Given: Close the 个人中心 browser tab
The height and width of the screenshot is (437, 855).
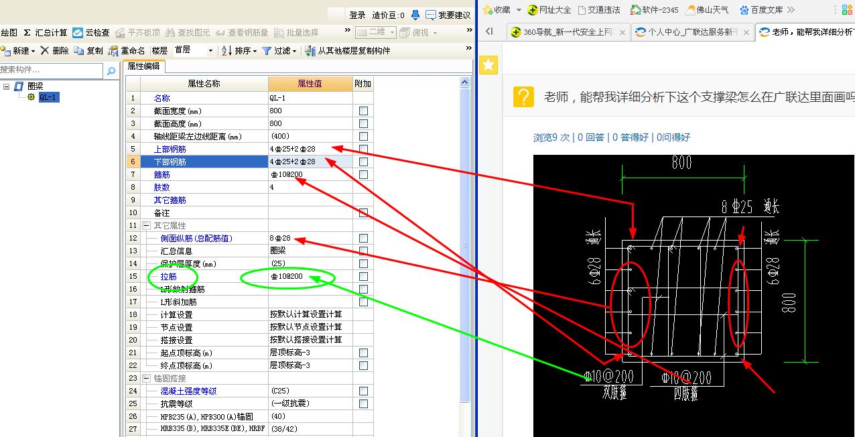Looking at the screenshot, I should (746, 32).
